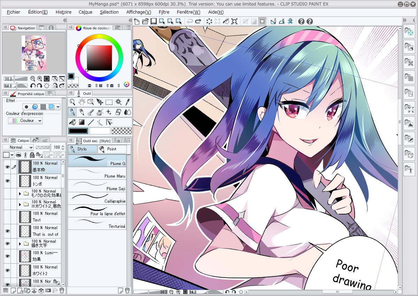
Task: Click the Redo arrow in the toolbar
Action: pyautogui.click(x=198, y=22)
